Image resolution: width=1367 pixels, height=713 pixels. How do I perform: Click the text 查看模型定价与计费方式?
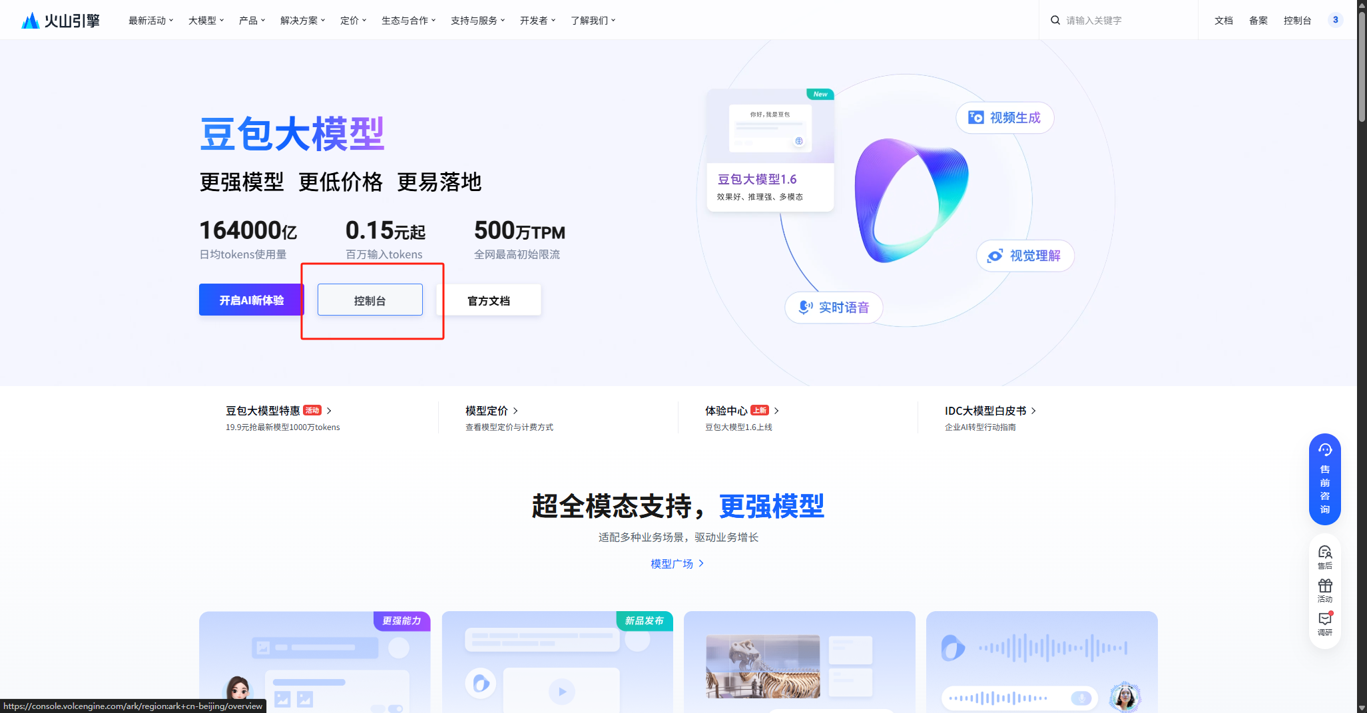[509, 427]
